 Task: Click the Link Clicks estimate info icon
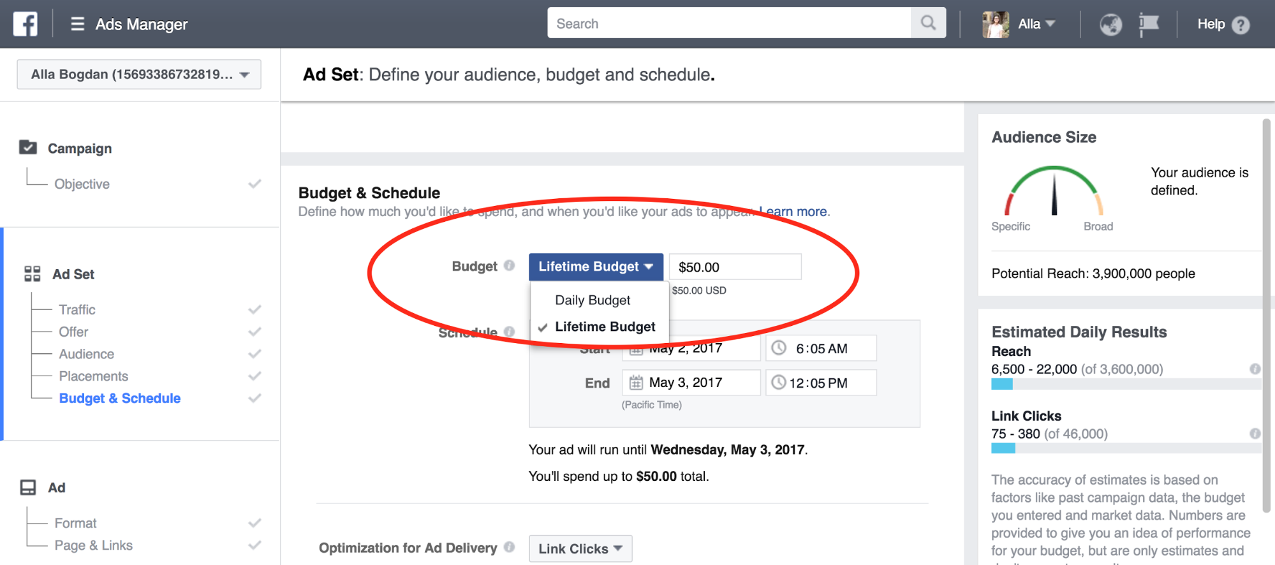point(1255,434)
